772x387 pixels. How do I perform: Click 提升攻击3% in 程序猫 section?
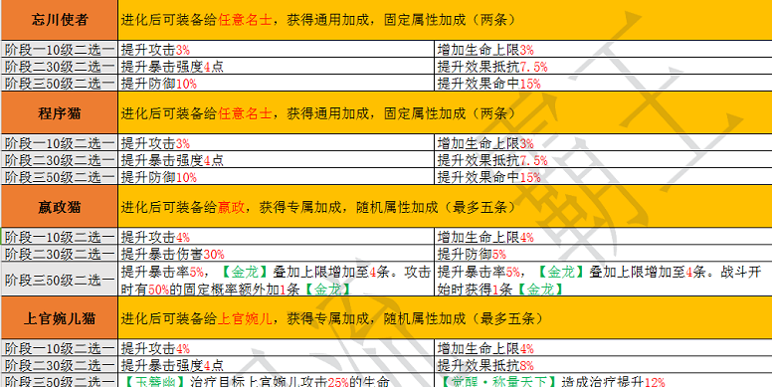(x=277, y=143)
